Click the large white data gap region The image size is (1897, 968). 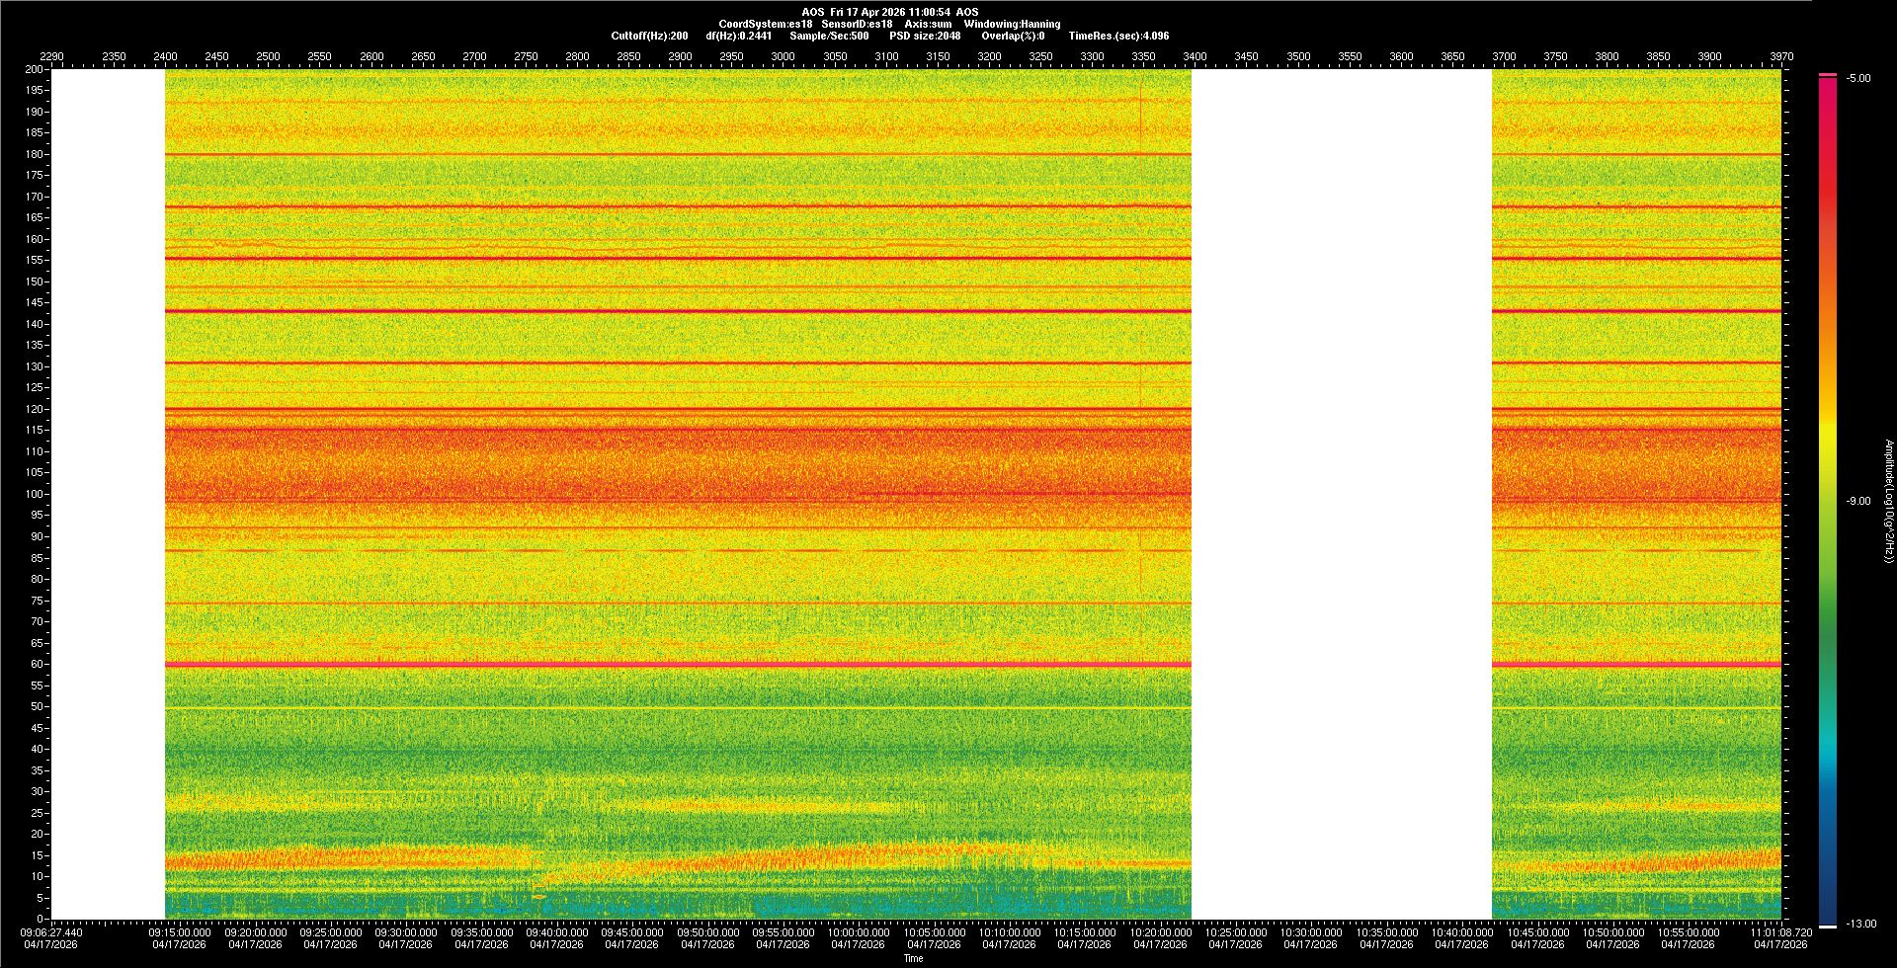[x=1341, y=494]
